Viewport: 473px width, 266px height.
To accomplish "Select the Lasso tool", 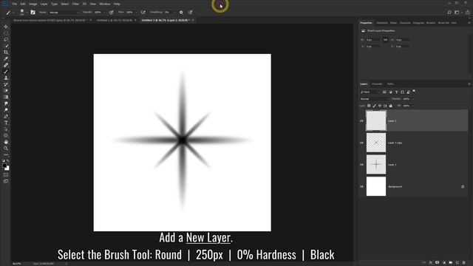I will 6,39.
